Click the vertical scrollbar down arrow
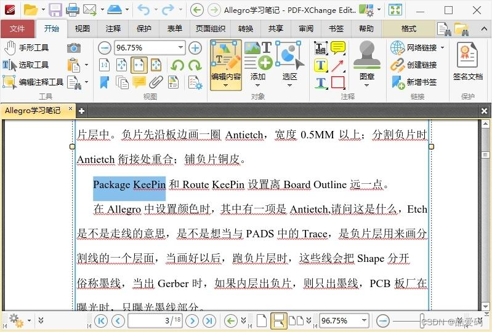The image size is (492, 332). pyautogui.click(x=485, y=306)
